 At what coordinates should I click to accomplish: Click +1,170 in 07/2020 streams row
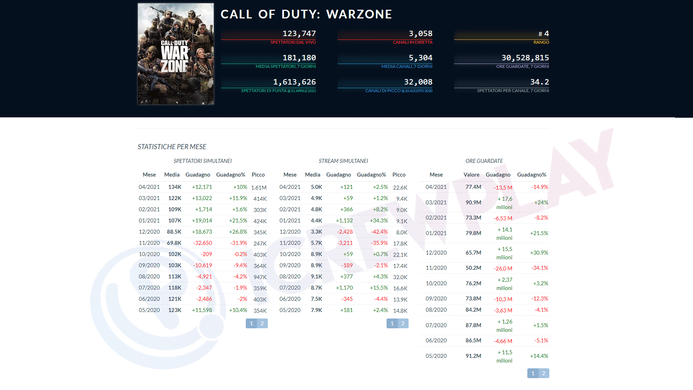tap(344, 288)
